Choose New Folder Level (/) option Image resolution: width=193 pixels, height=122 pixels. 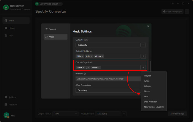coord(154,107)
